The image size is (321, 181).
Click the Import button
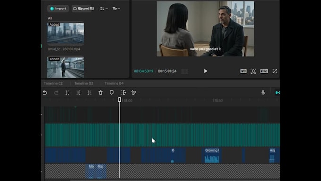pyautogui.click(x=58, y=9)
